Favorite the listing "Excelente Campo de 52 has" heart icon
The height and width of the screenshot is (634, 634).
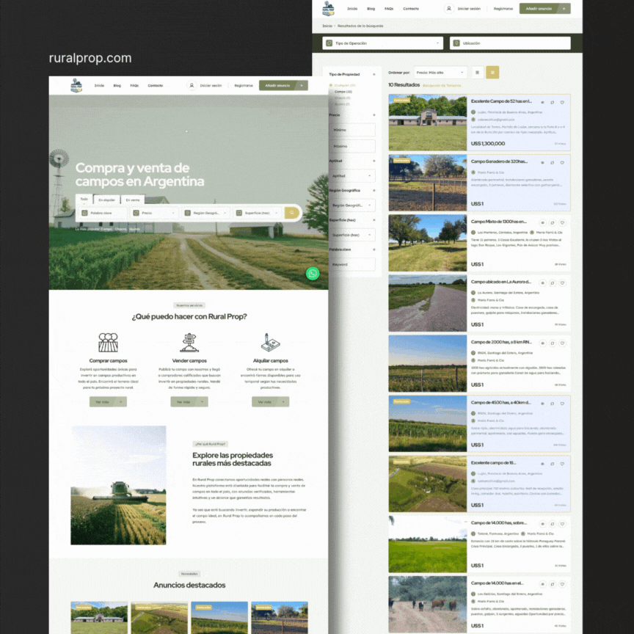click(x=562, y=102)
